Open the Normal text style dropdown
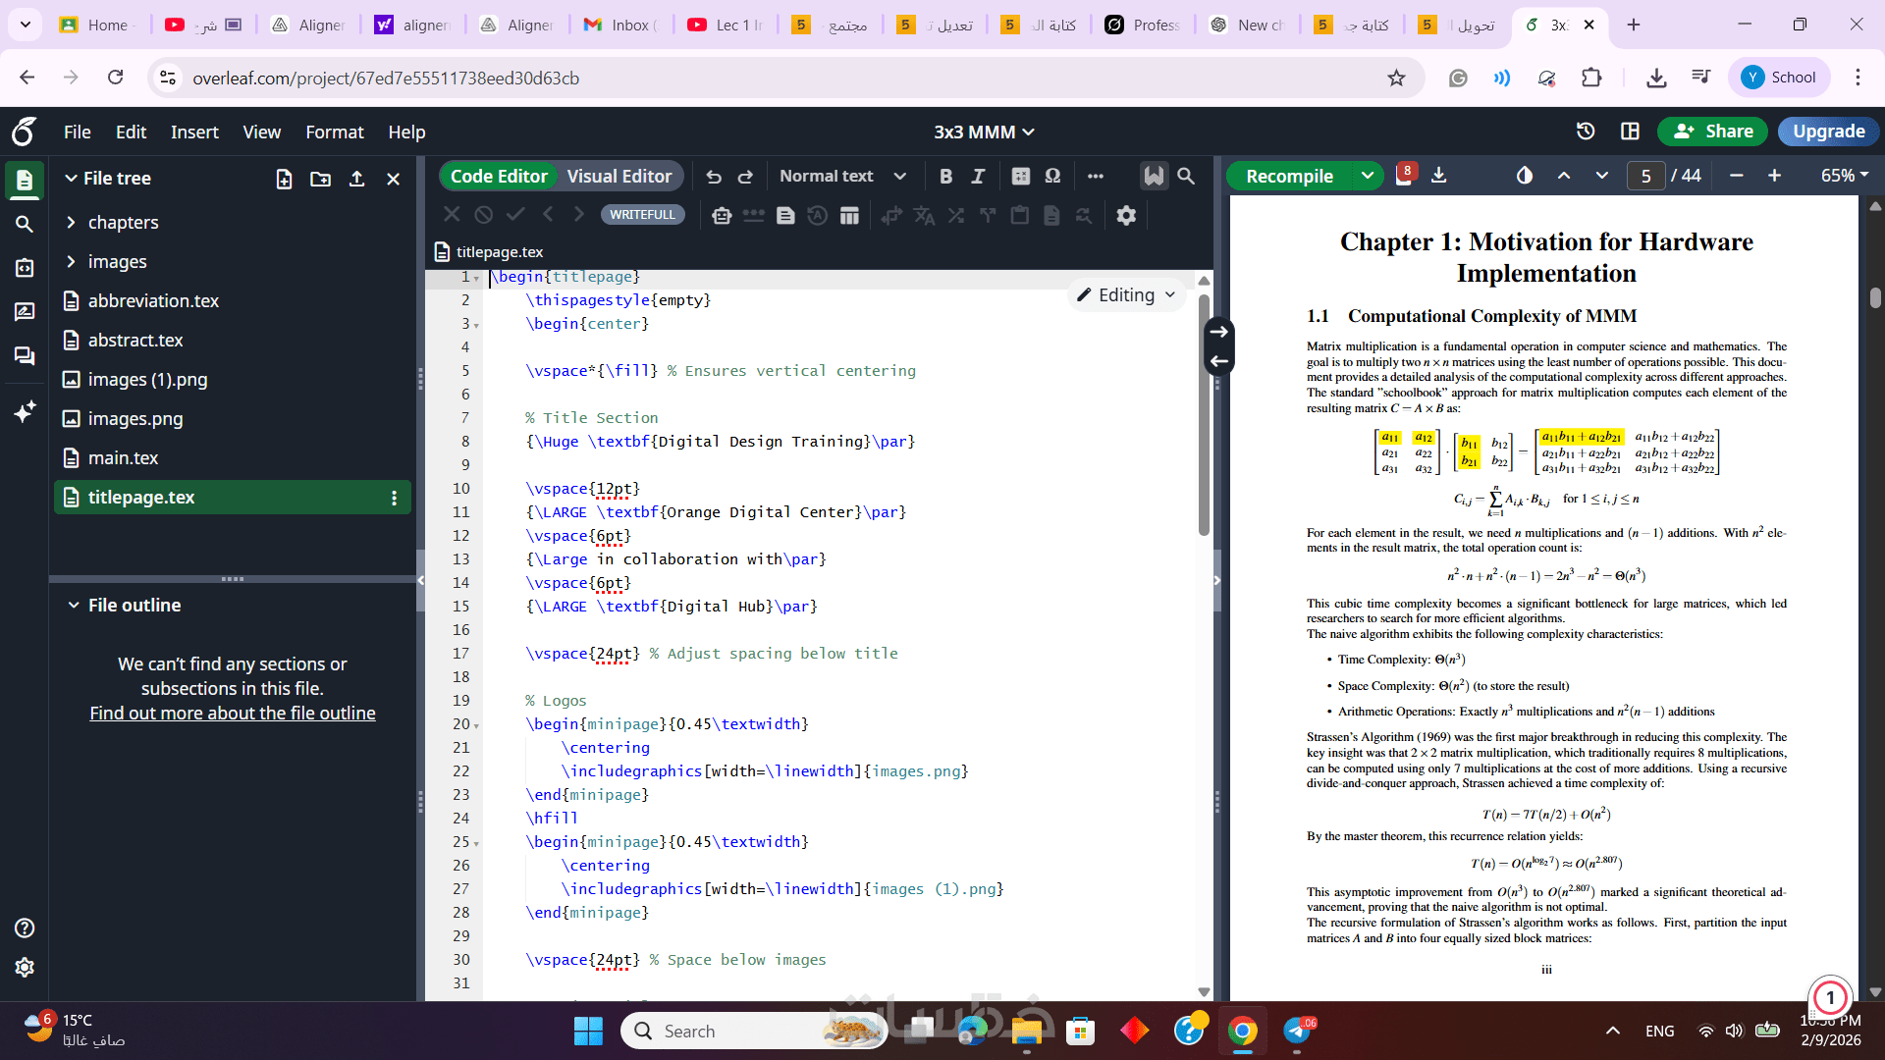 (841, 176)
